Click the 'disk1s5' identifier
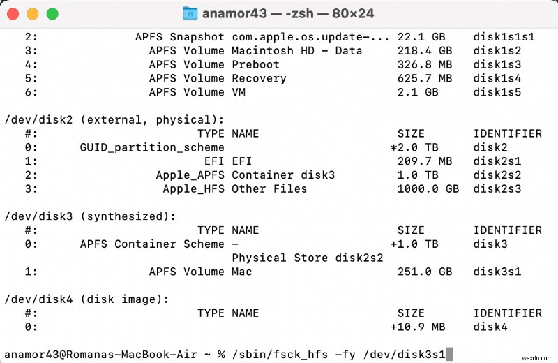558x363 pixels. pyautogui.click(x=497, y=92)
